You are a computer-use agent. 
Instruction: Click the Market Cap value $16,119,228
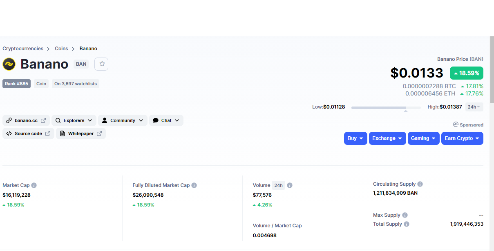tap(16, 195)
